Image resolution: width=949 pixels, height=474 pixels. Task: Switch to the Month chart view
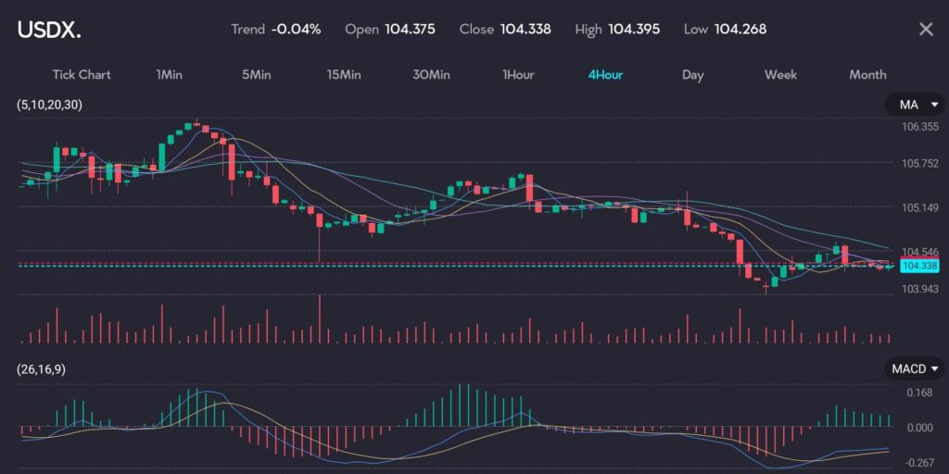(x=867, y=75)
